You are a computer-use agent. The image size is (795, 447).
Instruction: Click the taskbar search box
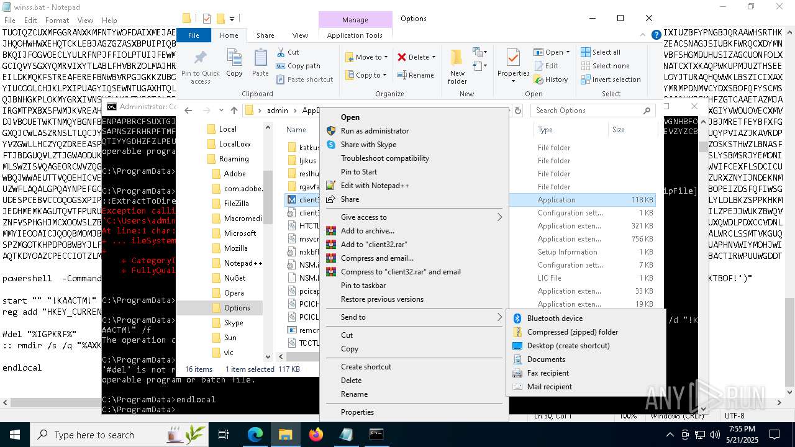[x=119, y=435]
